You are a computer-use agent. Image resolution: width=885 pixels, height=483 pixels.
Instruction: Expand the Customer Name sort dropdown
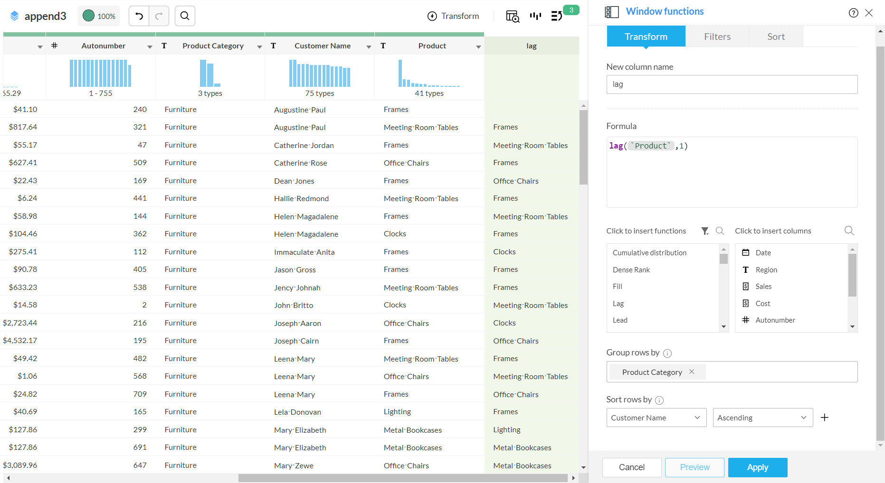[656, 418]
